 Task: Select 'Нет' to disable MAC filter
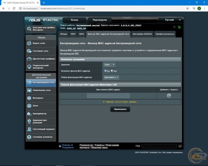pyautogui.click(x=112, y=71)
